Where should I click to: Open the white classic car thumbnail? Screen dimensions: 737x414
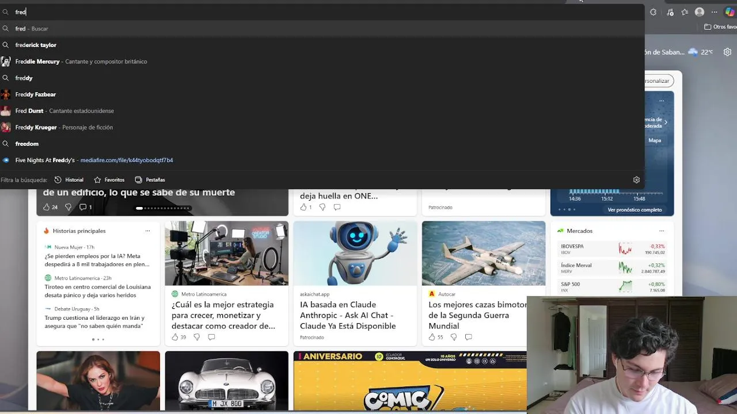coord(227,381)
